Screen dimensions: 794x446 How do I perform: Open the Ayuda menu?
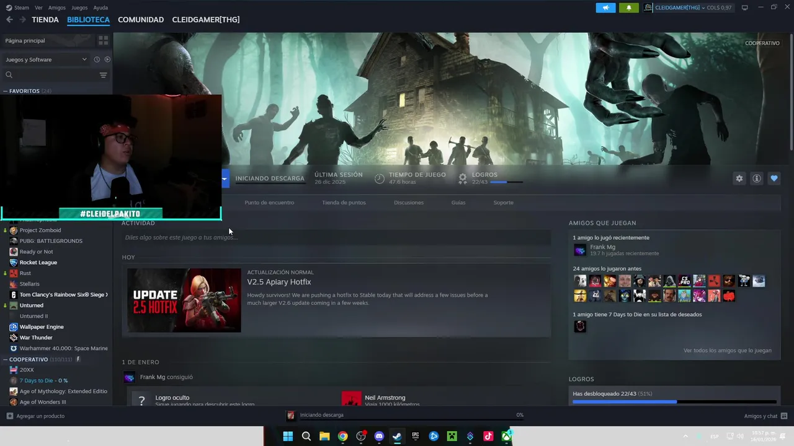click(x=100, y=7)
